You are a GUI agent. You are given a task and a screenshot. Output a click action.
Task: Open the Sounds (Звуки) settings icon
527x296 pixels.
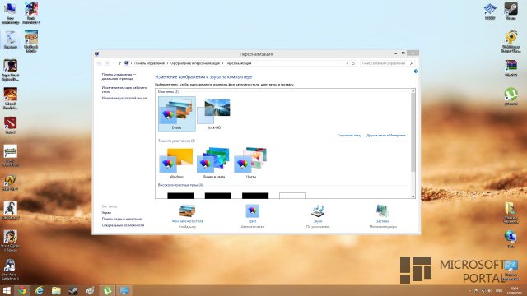click(x=318, y=210)
